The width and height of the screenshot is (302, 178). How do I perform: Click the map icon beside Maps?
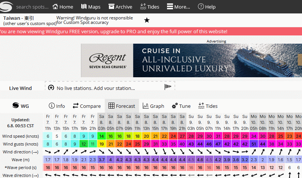pyautogui.click(x=84, y=6)
